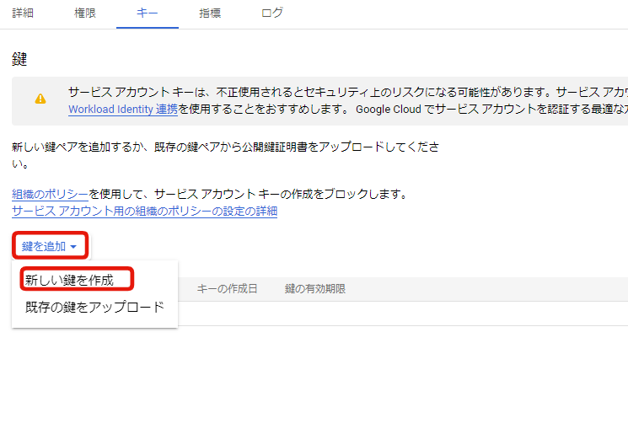Open the 組織のポリシー link

point(50,194)
